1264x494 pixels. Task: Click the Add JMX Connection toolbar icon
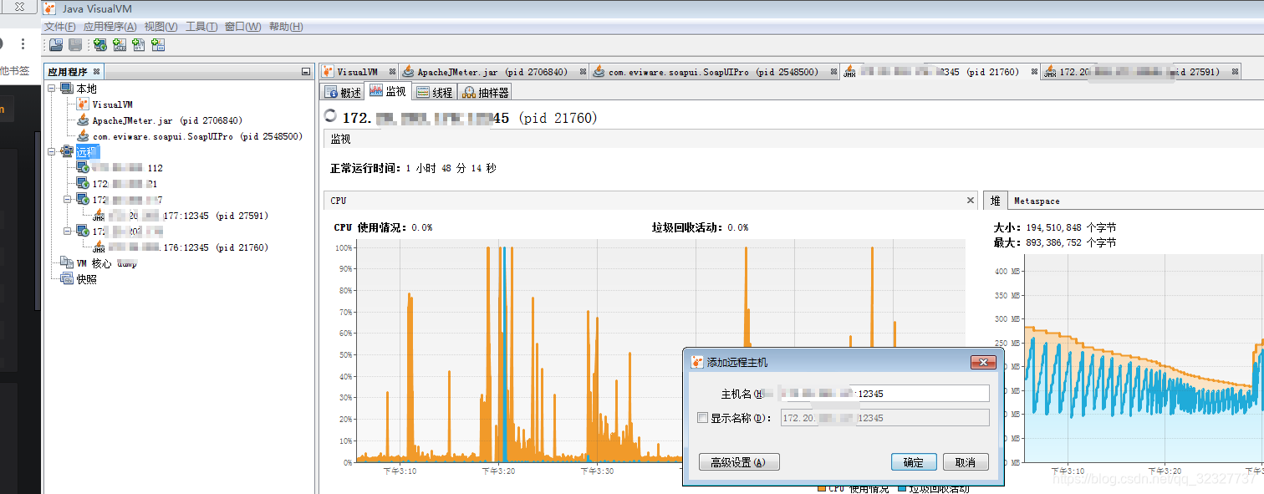(x=120, y=45)
